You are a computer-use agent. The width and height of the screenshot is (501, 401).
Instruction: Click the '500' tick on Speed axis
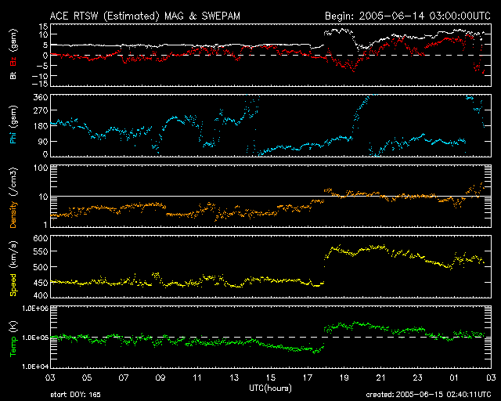coord(41,267)
